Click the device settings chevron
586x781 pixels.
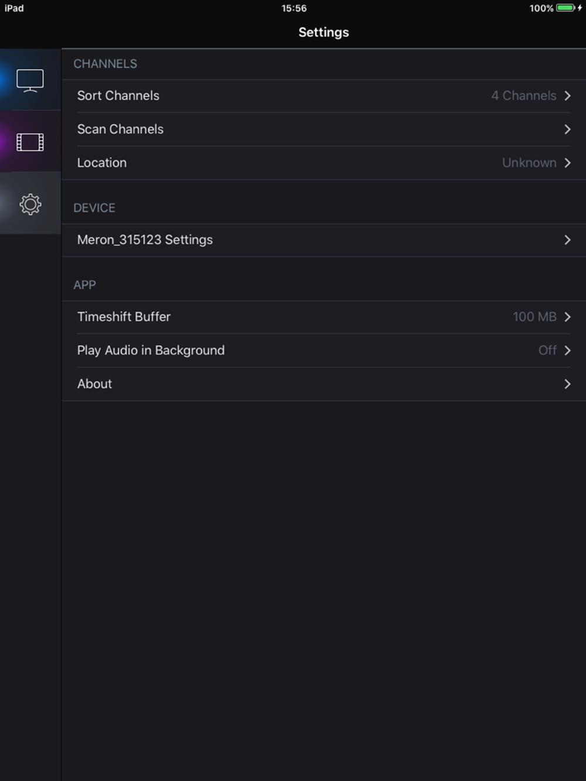(x=567, y=240)
